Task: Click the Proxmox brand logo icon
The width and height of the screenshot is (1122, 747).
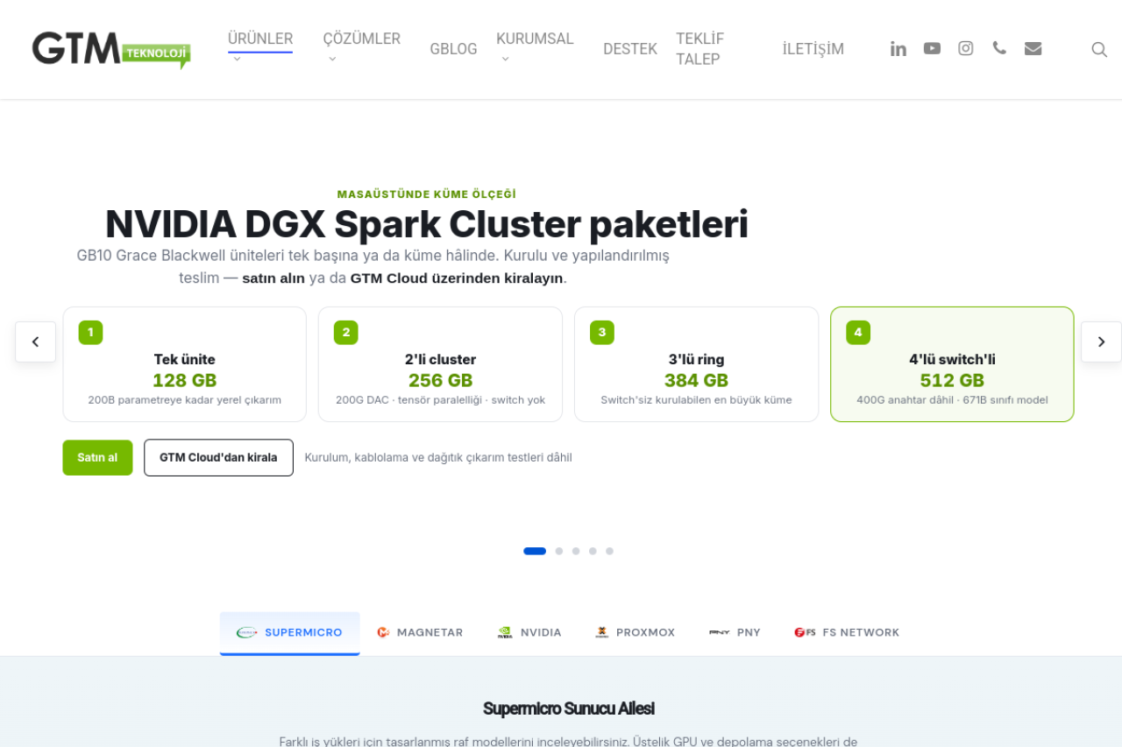Action: pos(602,632)
